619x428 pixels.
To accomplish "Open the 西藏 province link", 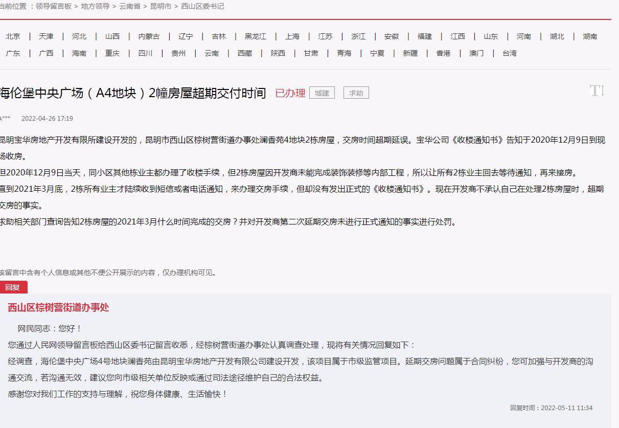I will (245, 53).
